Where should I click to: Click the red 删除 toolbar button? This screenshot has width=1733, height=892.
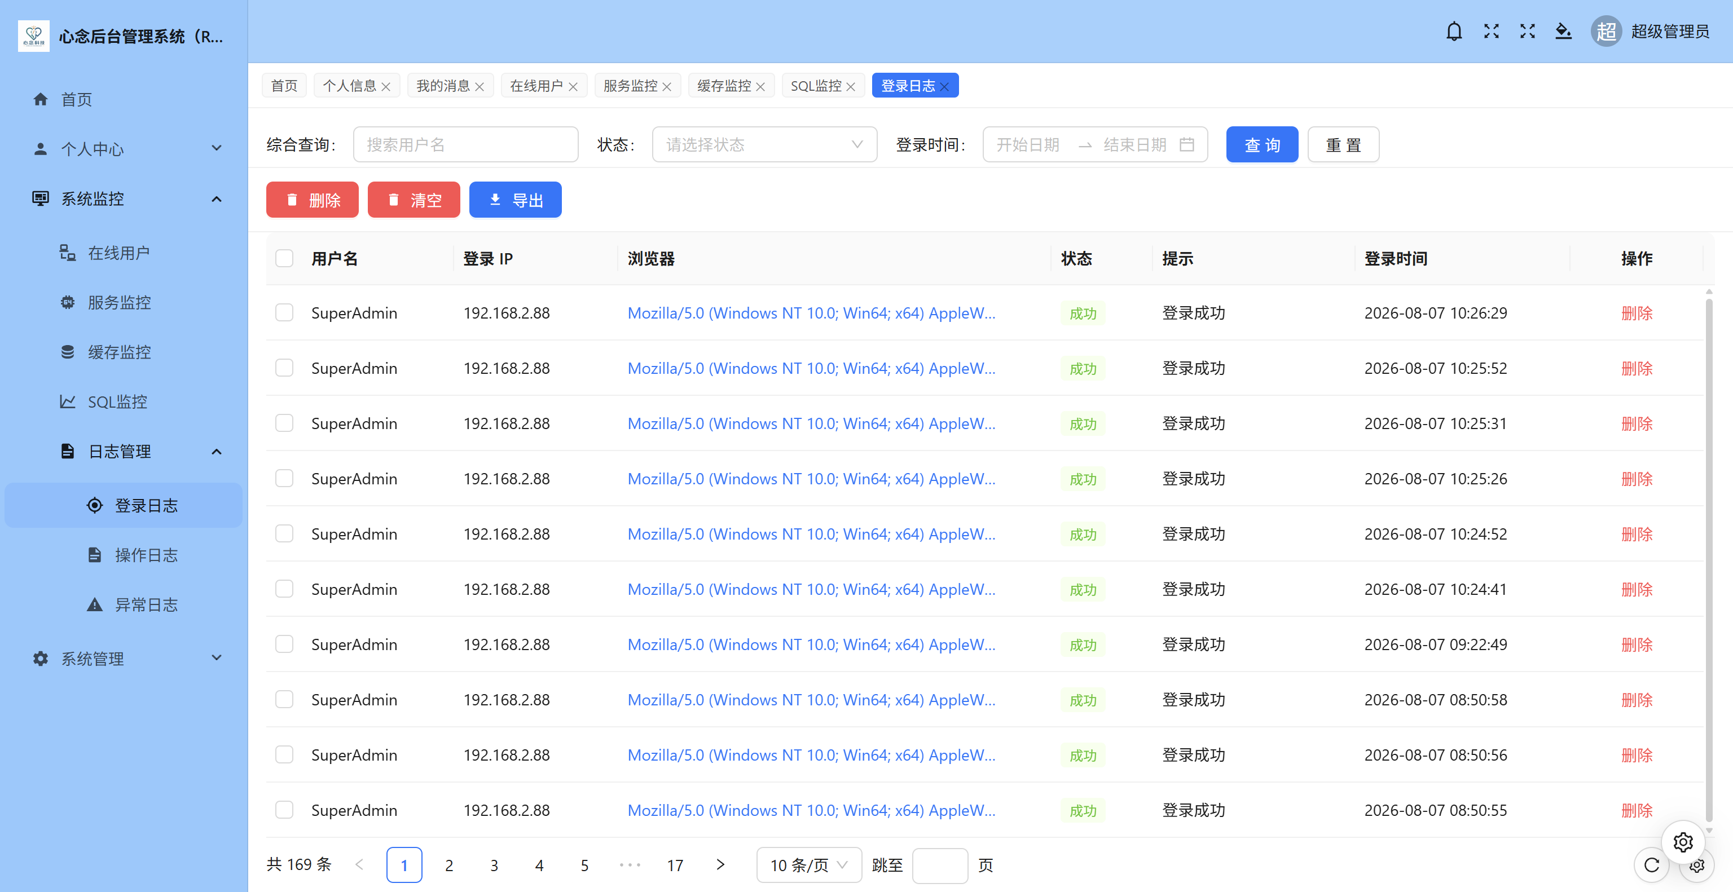pos(312,200)
